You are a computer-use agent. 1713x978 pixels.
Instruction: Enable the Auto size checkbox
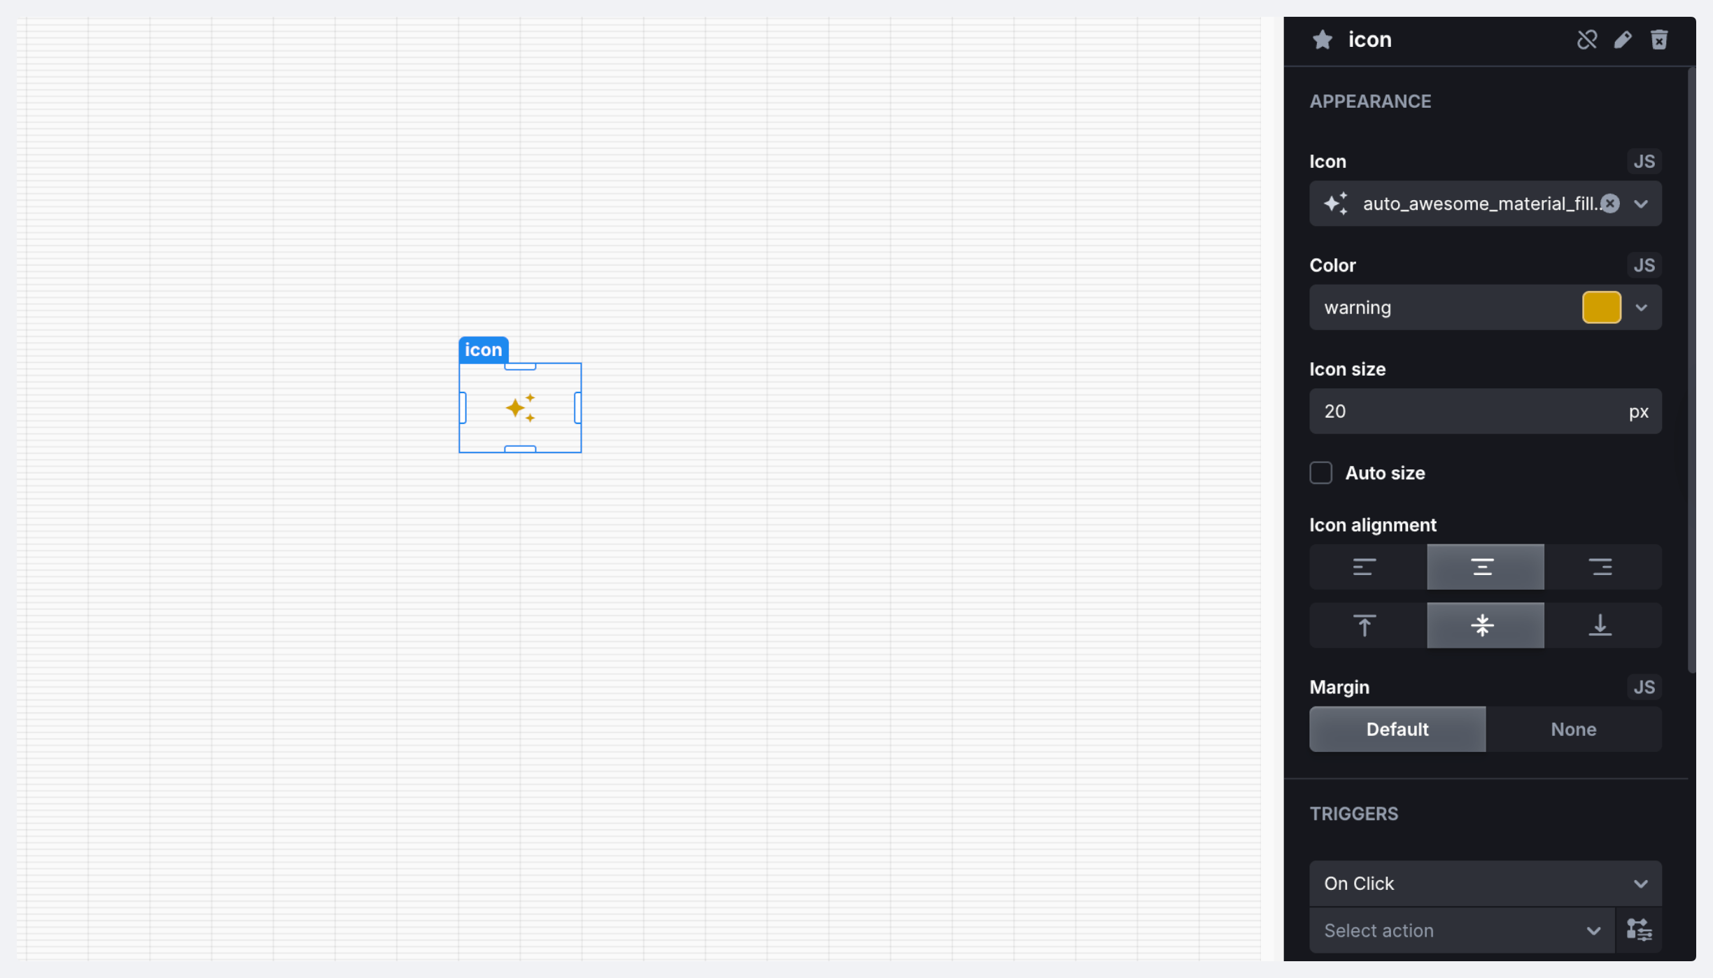point(1321,473)
